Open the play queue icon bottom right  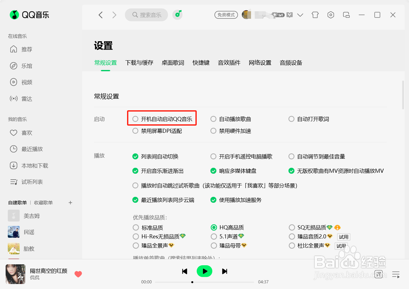point(396,274)
